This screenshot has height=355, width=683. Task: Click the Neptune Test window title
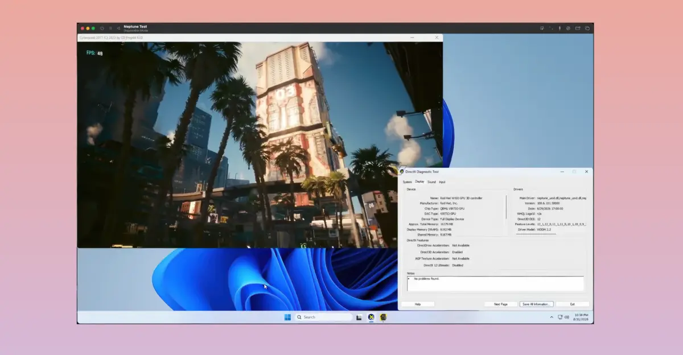[x=135, y=26]
